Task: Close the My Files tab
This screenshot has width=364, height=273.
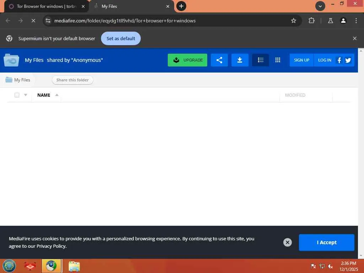Action: point(168,6)
